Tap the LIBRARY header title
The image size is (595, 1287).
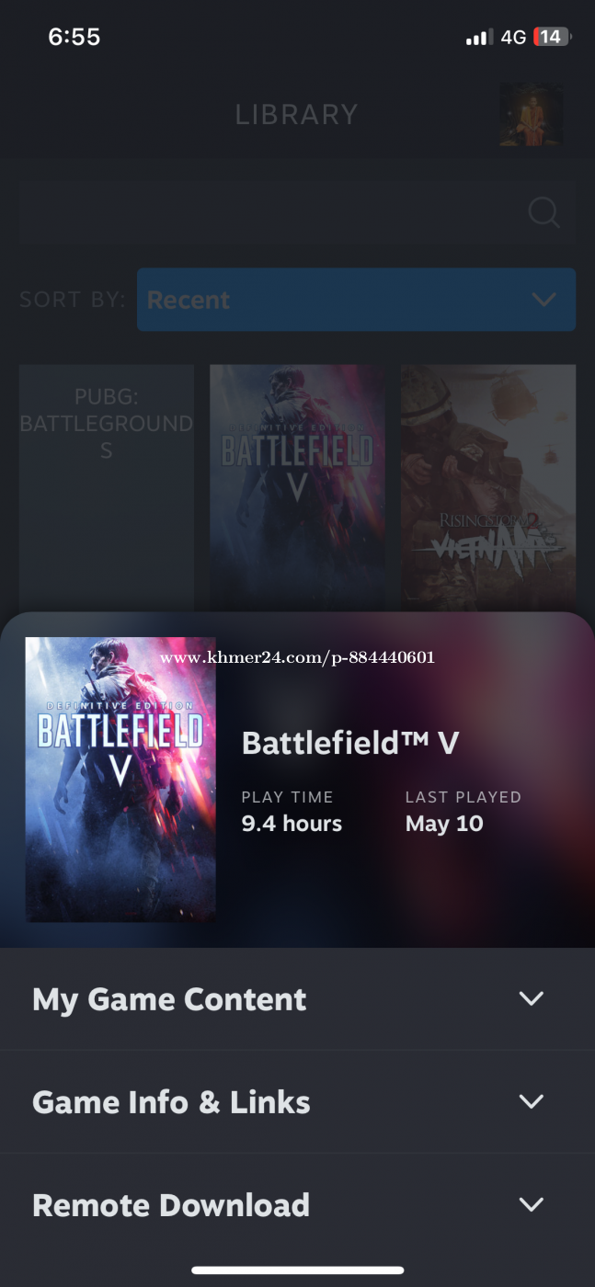pyautogui.click(x=296, y=115)
